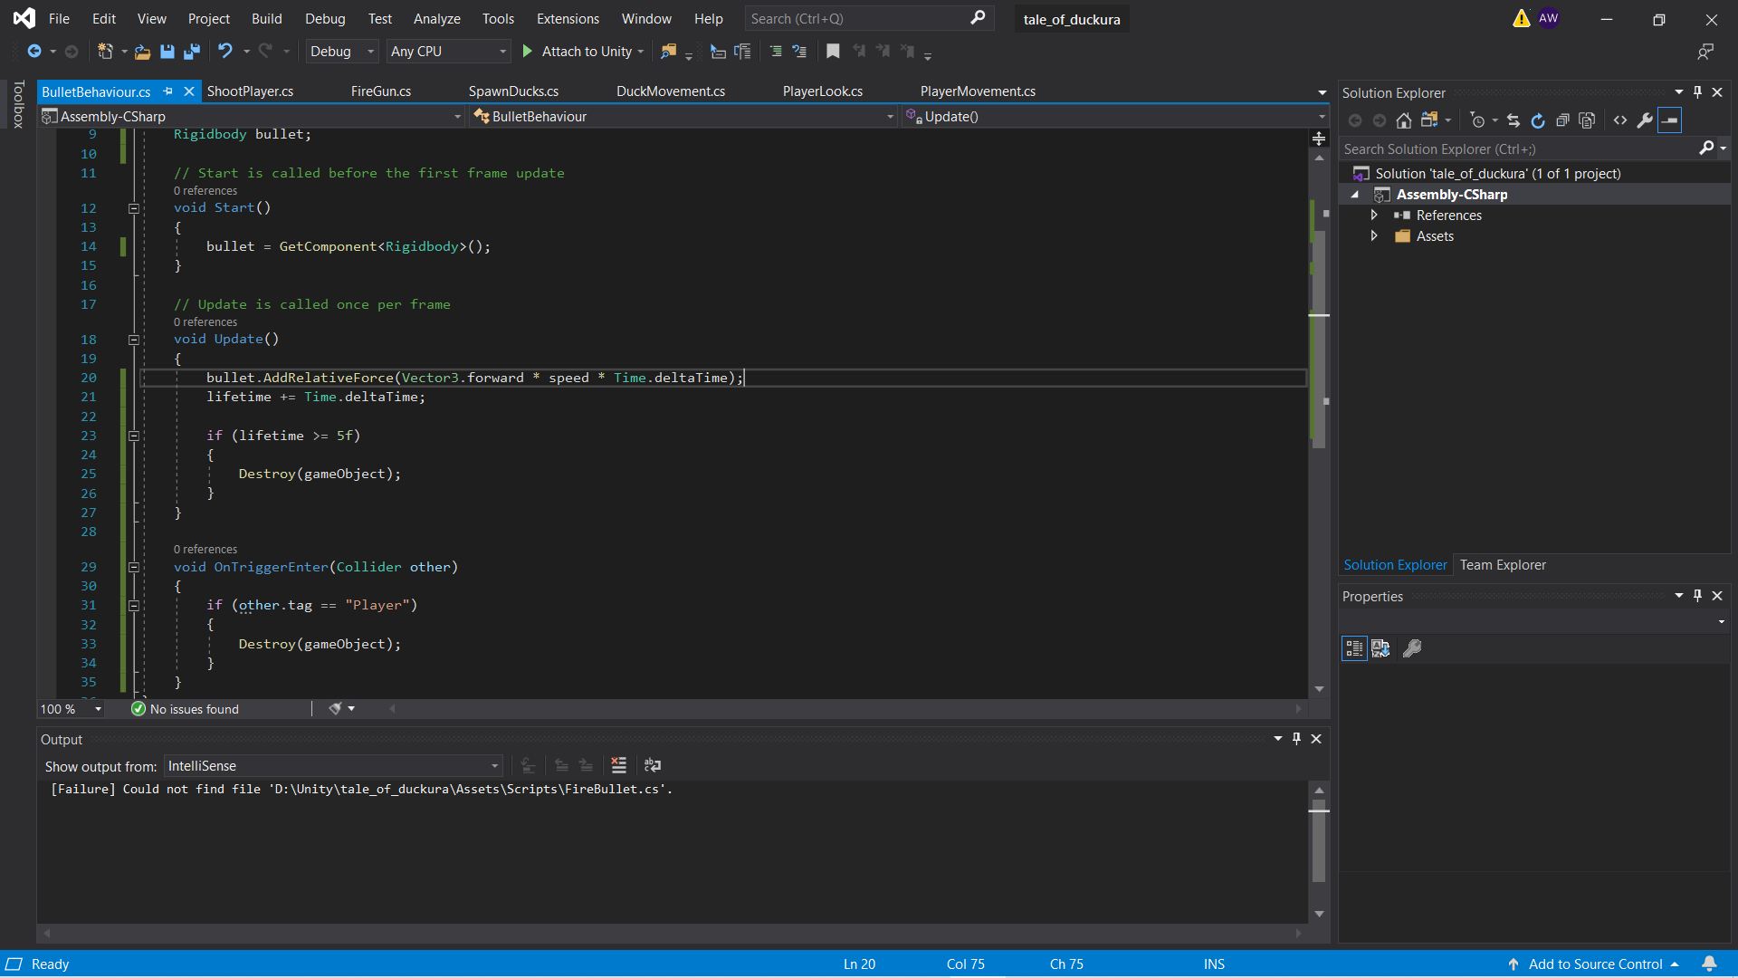The height and width of the screenshot is (978, 1738).
Task: Toggle Preview Selected Items button
Action: [1670, 120]
